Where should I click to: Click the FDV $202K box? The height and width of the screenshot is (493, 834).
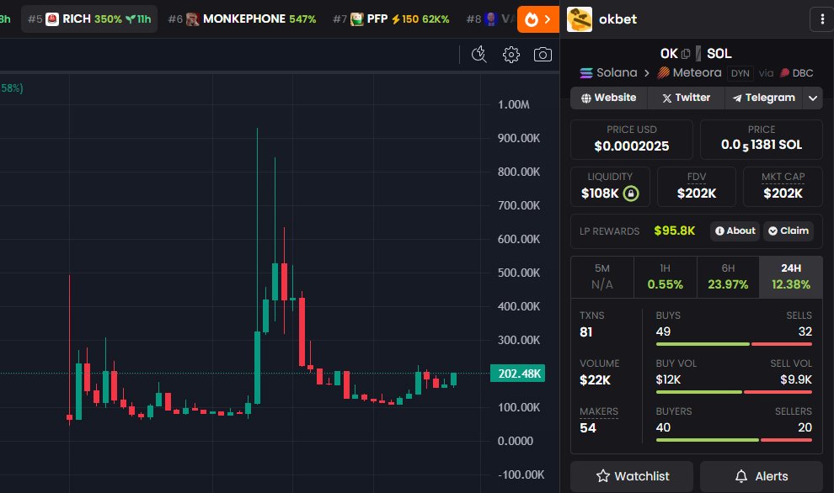coord(696,187)
